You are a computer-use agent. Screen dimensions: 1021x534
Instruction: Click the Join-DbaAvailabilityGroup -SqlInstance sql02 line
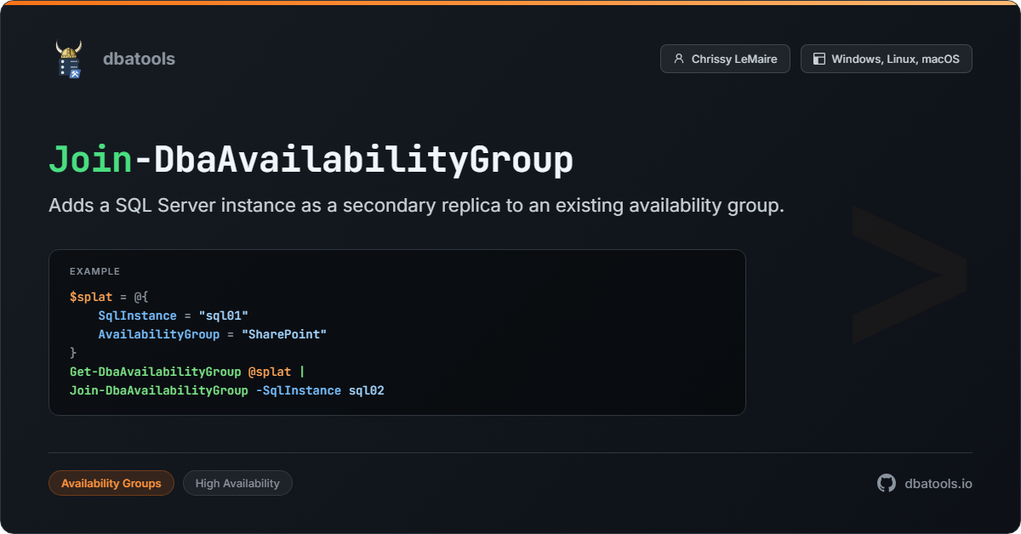[x=227, y=390]
